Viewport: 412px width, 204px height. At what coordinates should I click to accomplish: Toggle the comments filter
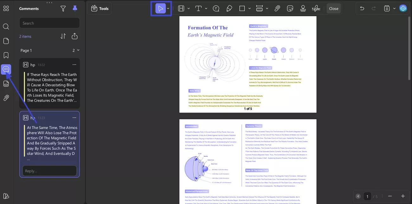(63, 9)
